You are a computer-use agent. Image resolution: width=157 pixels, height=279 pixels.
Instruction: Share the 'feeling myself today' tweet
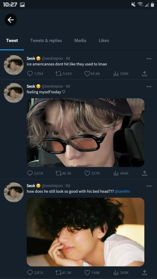click(144, 173)
